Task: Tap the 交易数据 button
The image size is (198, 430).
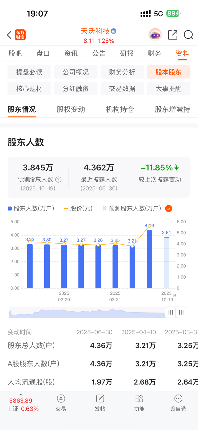Action: point(122,89)
